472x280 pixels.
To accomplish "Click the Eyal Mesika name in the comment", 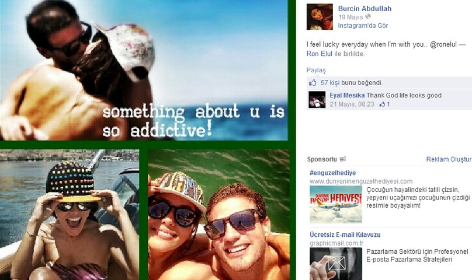I will (347, 95).
